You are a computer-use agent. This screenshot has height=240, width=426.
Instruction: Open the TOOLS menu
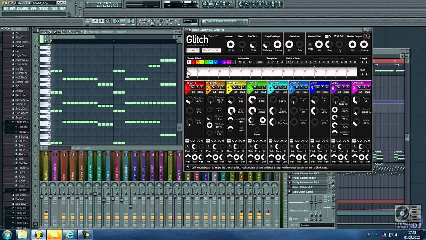pyautogui.click(x=54, y=9)
